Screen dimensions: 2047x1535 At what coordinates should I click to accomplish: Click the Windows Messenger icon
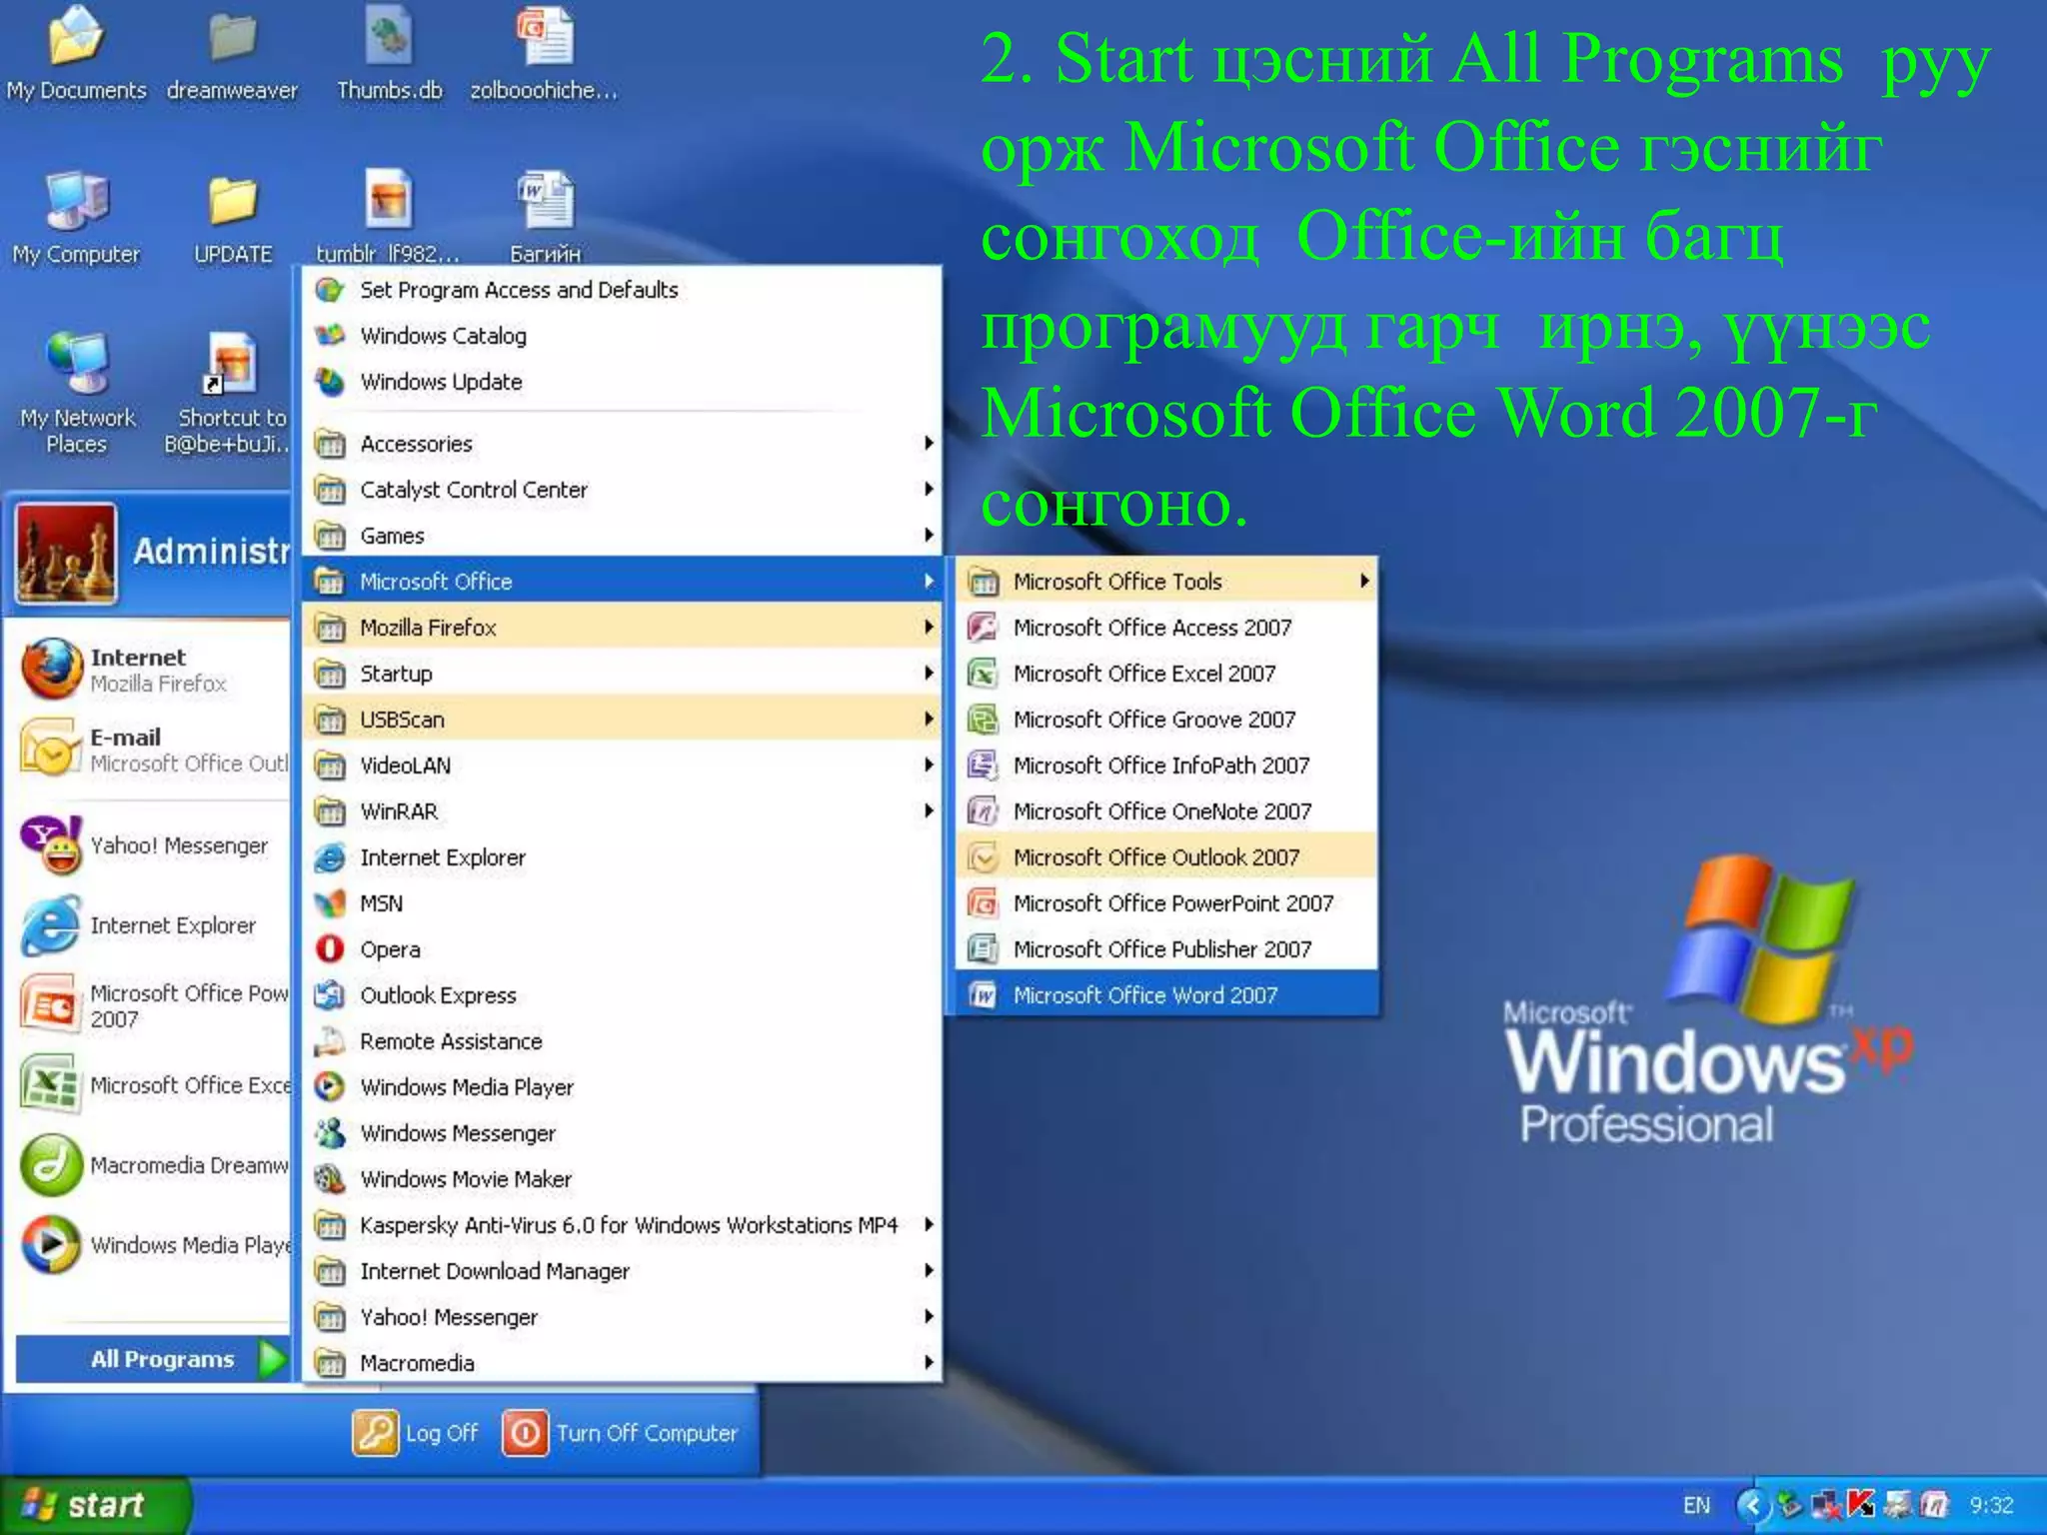click(x=330, y=1133)
